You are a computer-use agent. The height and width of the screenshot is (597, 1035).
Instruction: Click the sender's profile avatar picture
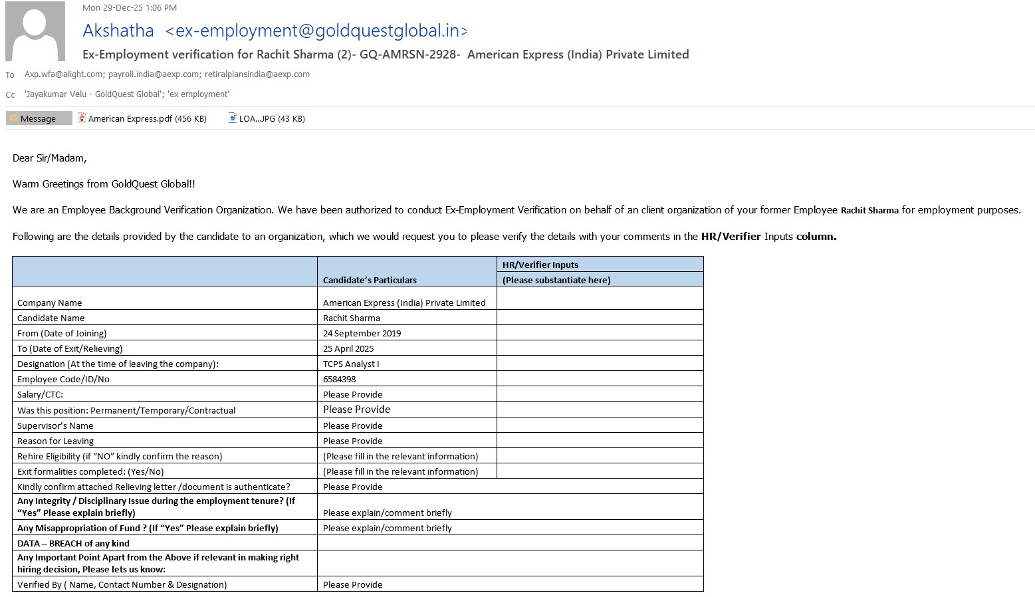coord(35,31)
